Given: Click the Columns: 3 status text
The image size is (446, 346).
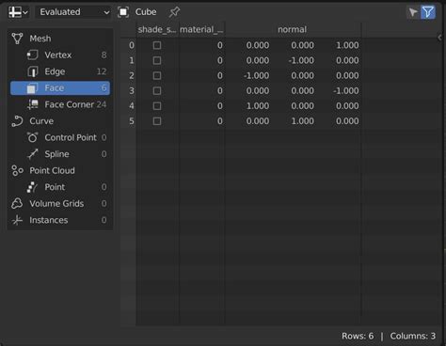Looking at the screenshot, I should [413, 336].
